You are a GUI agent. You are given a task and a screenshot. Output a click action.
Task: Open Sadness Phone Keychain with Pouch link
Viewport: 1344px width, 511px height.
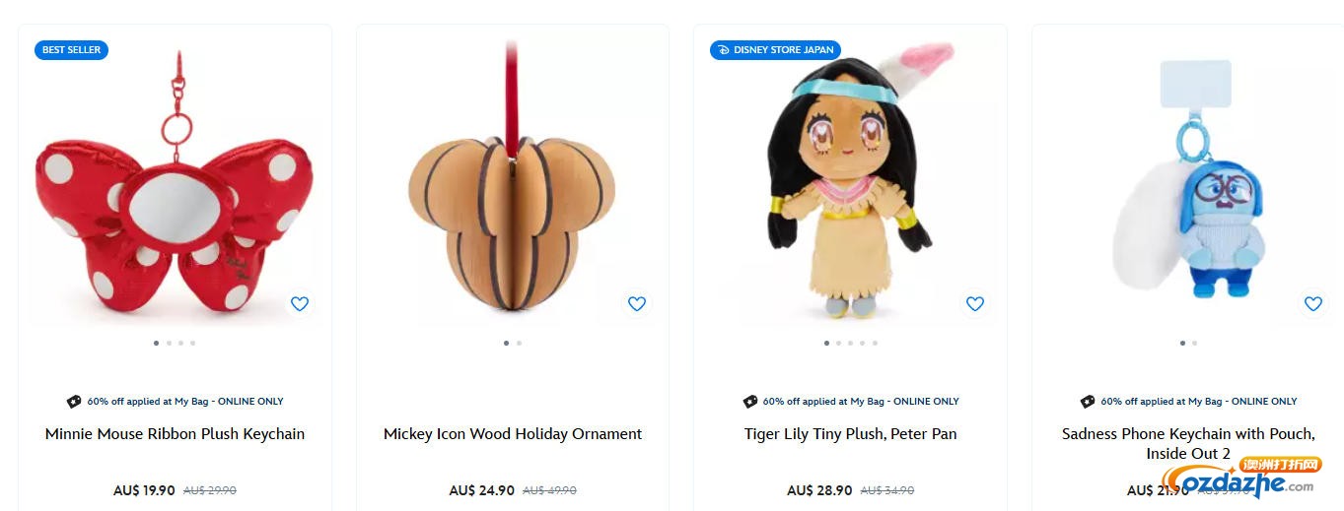coord(1188,443)
